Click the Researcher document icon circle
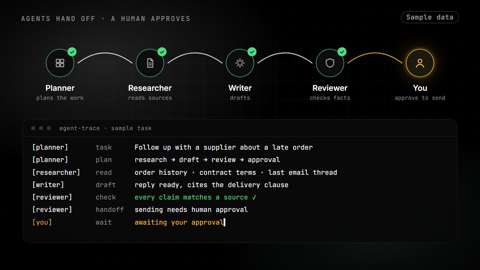The width and height of the screenshot is (480, 270). [x=150, y=63]
